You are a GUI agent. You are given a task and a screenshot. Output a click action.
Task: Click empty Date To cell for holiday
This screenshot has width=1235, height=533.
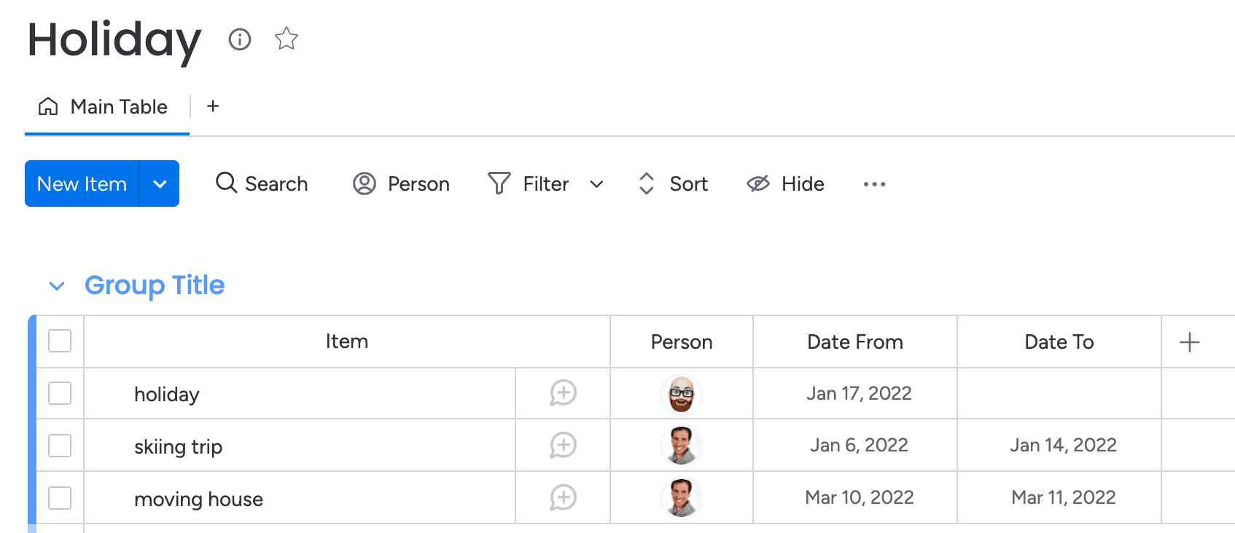[1059, 393]
